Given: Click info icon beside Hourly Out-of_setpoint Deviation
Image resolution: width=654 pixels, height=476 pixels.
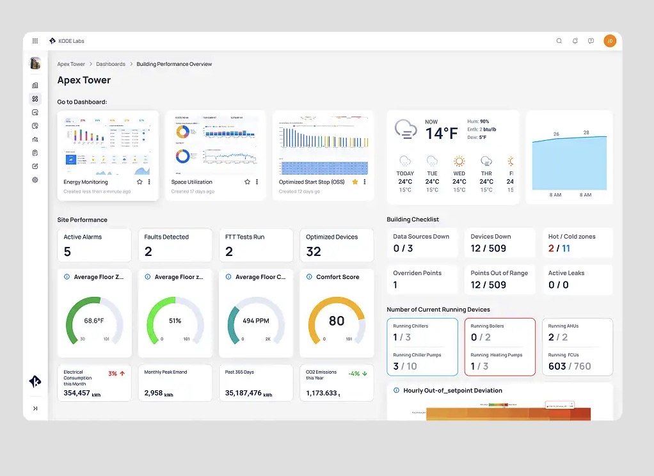Looking at the screenshot, I should (396, 390).
